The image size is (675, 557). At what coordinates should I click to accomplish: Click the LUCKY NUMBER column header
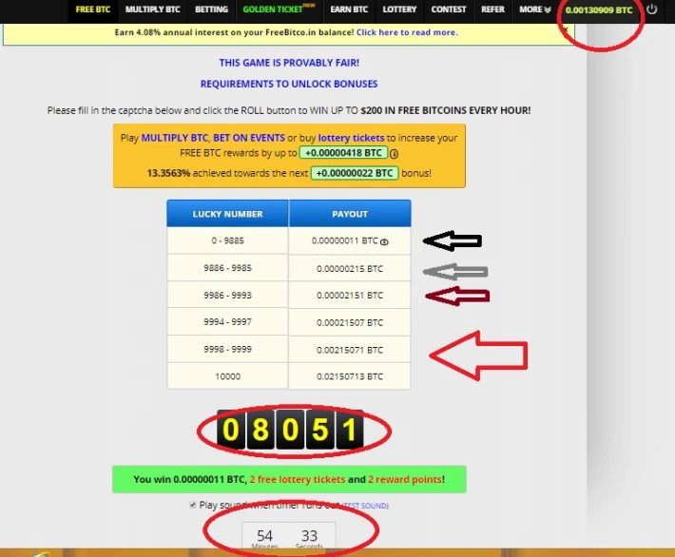[227, 214]
